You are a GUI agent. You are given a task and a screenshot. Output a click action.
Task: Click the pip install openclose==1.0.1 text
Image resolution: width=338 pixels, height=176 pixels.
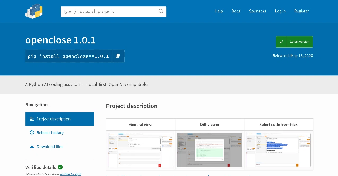(x=68, y=56)
